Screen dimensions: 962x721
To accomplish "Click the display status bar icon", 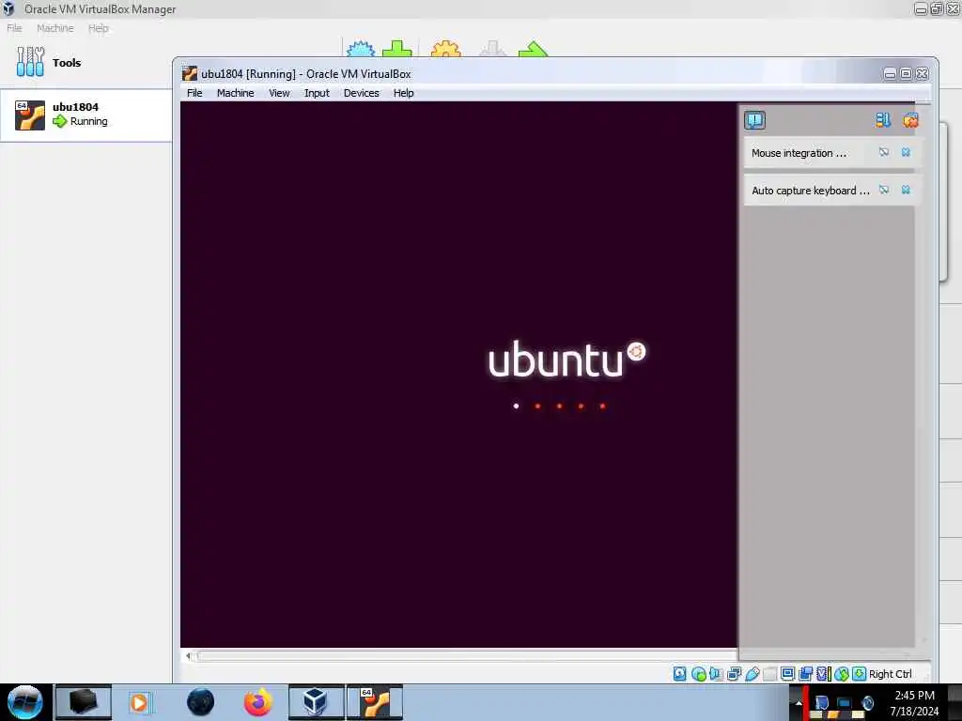I will (788, 674).
